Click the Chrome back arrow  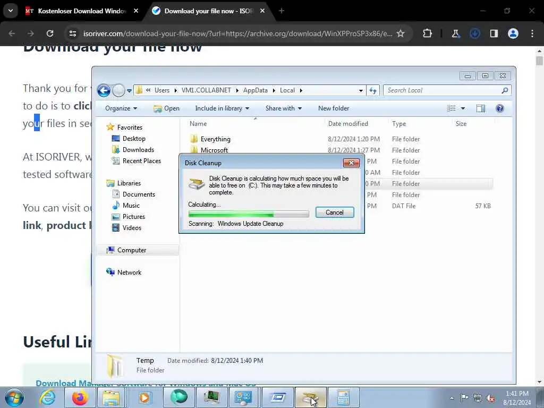(x=12, y=33)
